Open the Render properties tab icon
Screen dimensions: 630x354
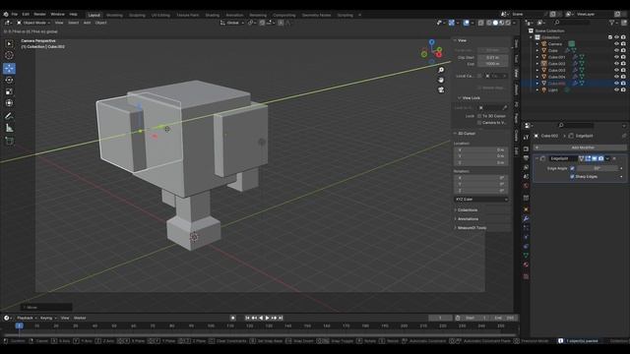coord(526,148)
